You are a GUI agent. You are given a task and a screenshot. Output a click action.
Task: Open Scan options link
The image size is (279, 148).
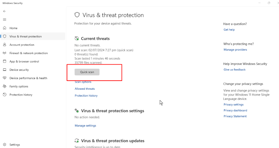tap(83, 82)
